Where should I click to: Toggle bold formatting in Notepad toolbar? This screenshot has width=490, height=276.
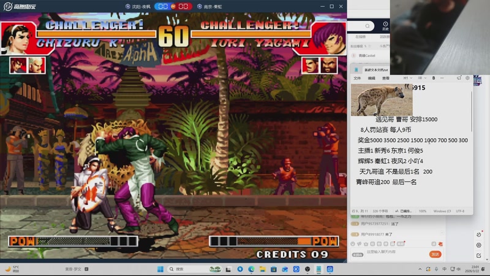[x=434, y=78]
